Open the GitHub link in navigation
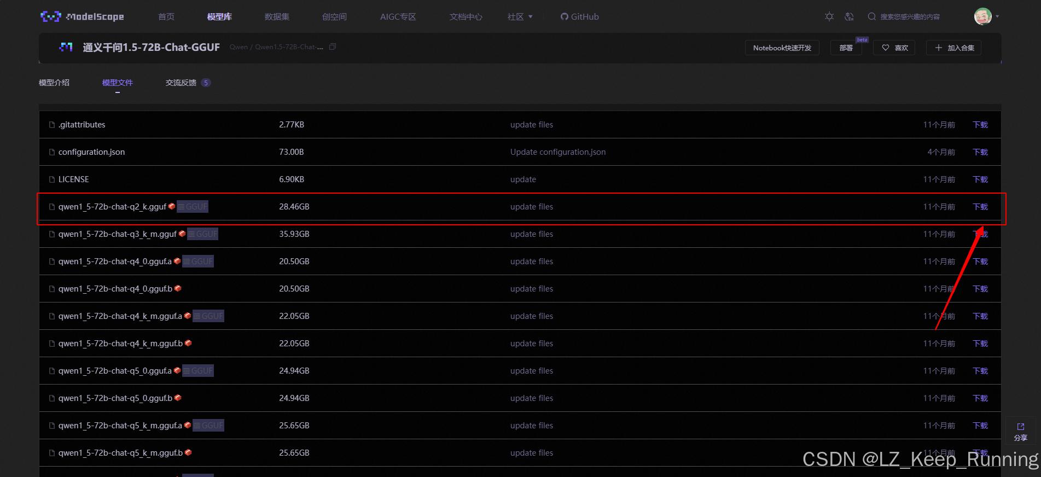This screenshot has height=477, width=1041. coord(579,17)
